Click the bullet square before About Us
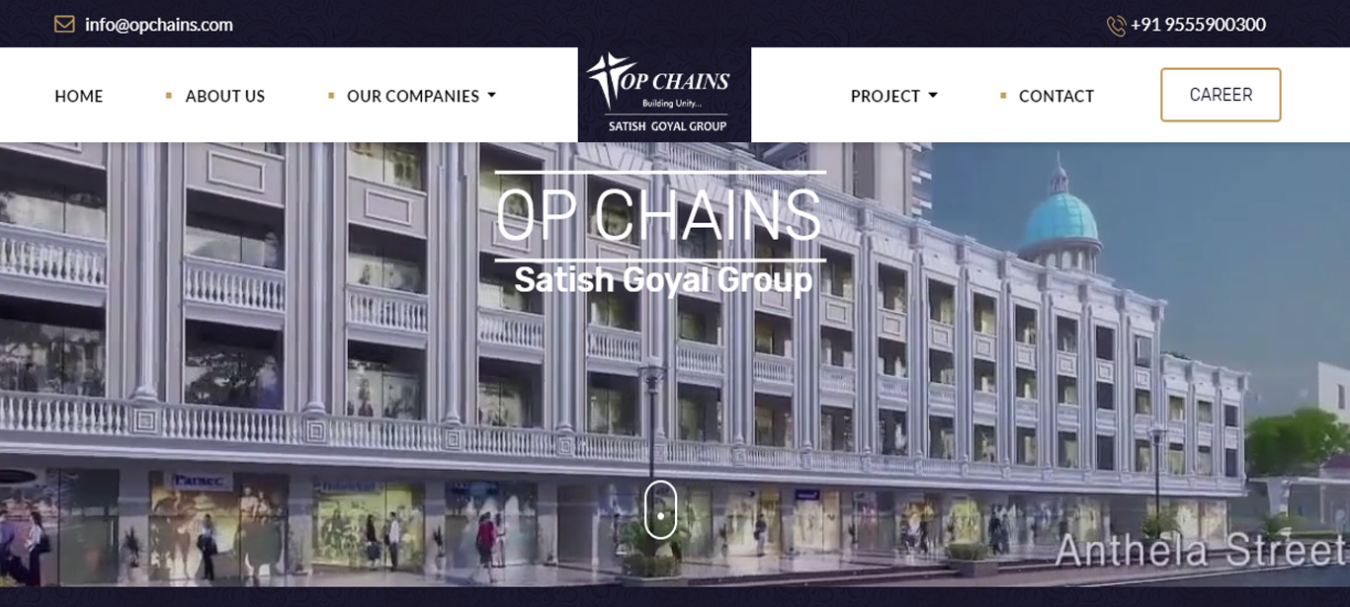The width and height of the screenshot is (1350, 607). [169, 96]
